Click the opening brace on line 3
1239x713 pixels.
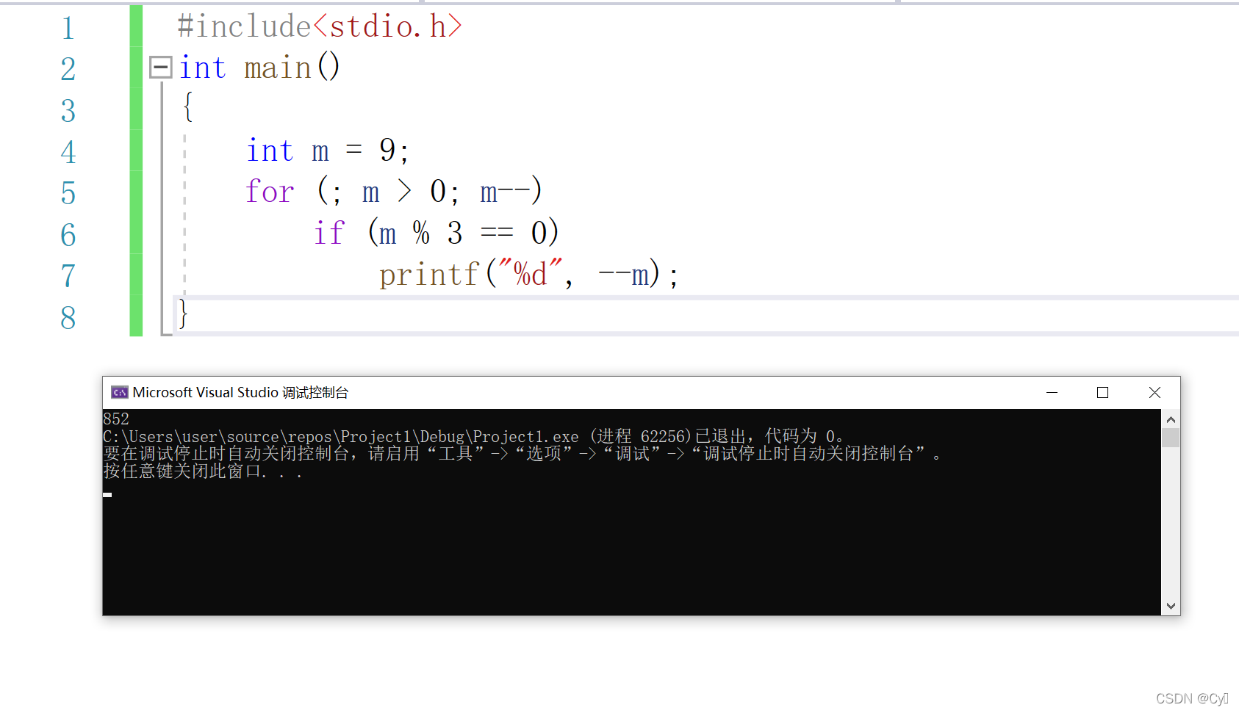coord(188,106)
